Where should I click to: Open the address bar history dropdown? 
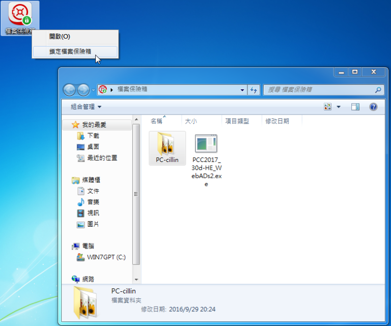pos(242,90)
